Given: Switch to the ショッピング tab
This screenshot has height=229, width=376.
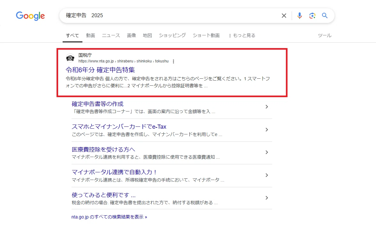Looking at the screenshot, I should (173, 35).
